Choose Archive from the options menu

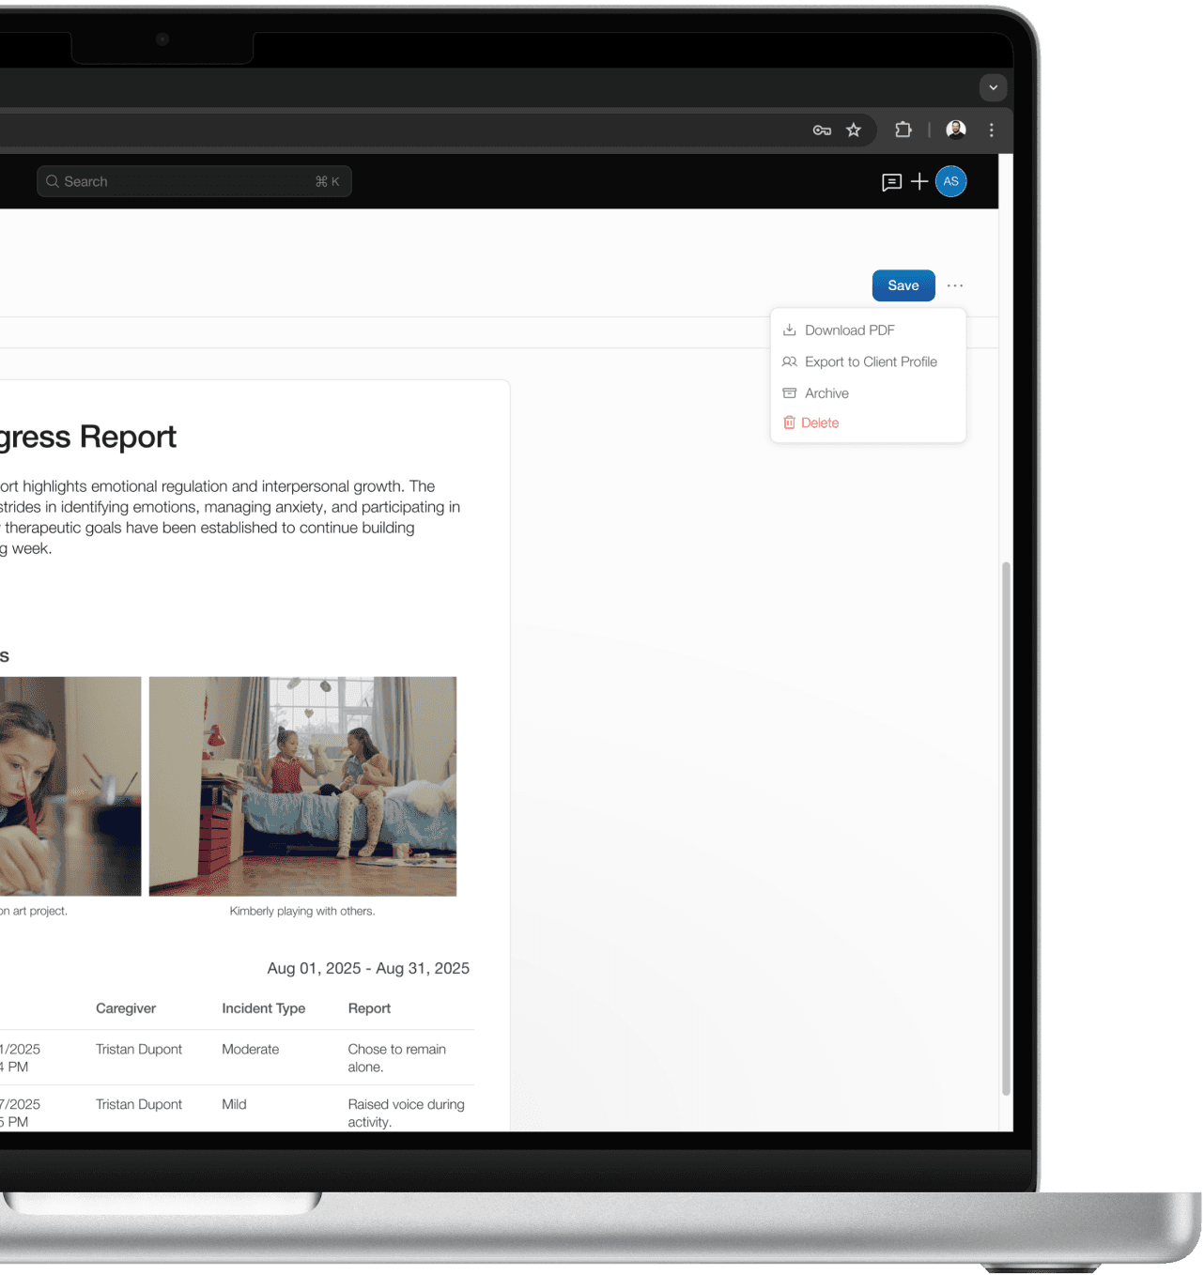click(x=826, y=392)
